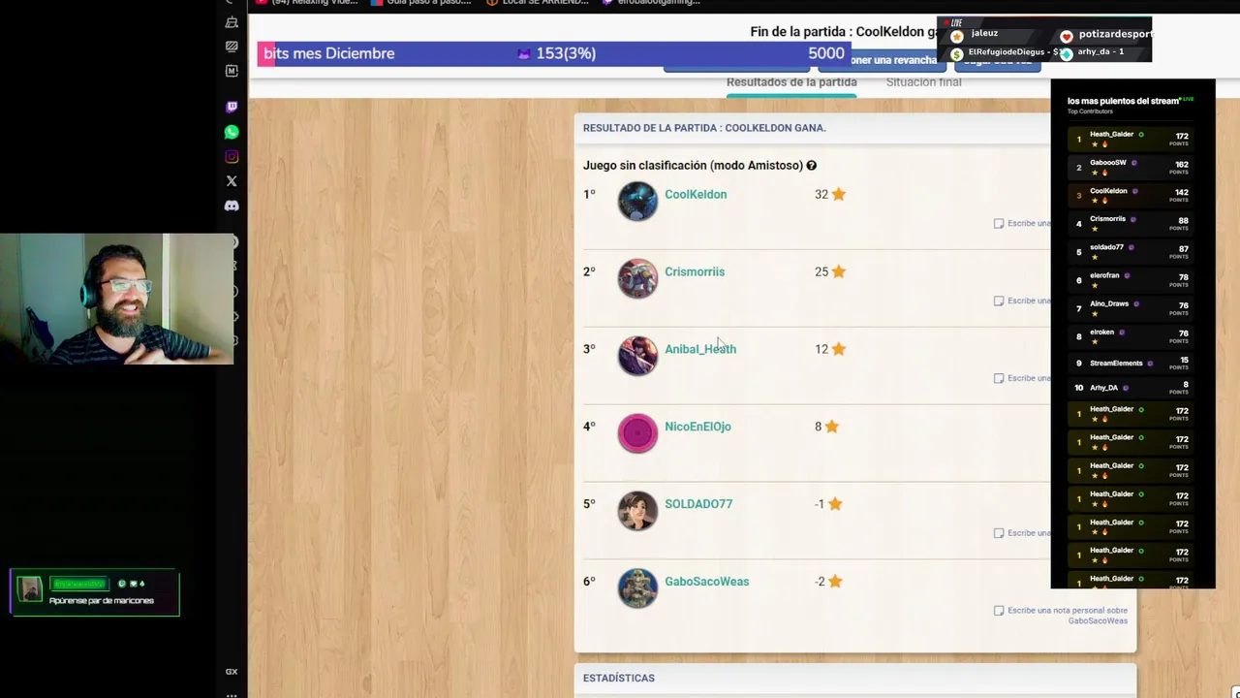Click the streamer webcam feed

(116, 299)
